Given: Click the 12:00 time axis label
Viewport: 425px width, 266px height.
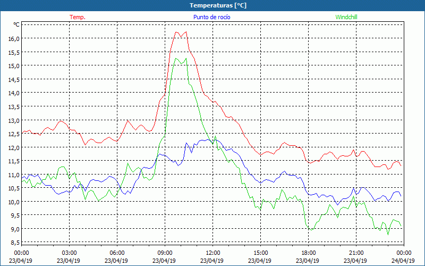Looking at the screenshot, I should 213,253.
